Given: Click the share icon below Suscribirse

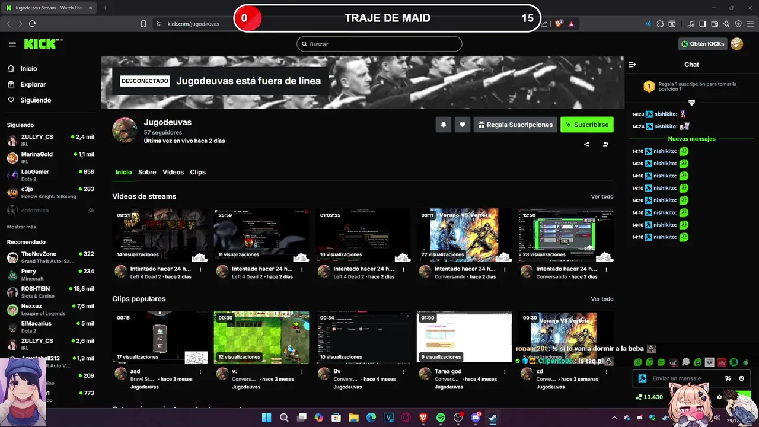Looking at the screenshot, I should (x=586, y=144).
